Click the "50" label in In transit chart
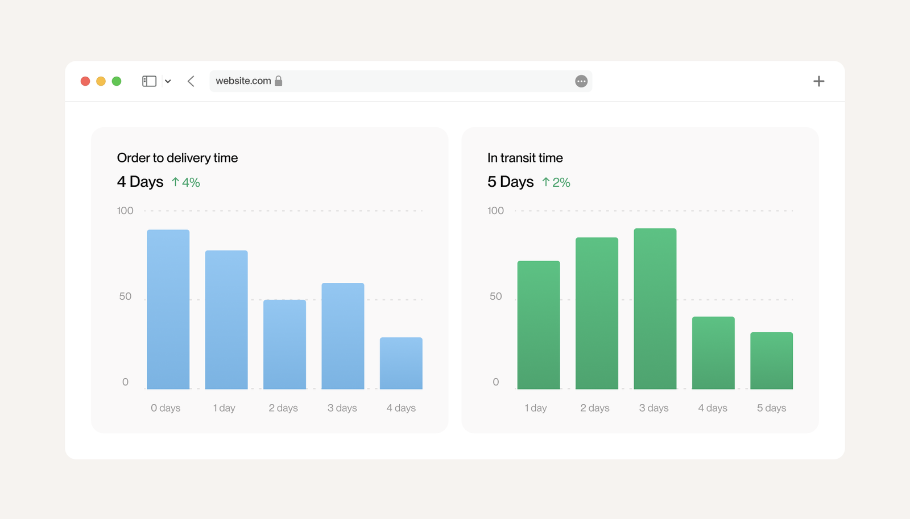 click(x=496, y=296)
